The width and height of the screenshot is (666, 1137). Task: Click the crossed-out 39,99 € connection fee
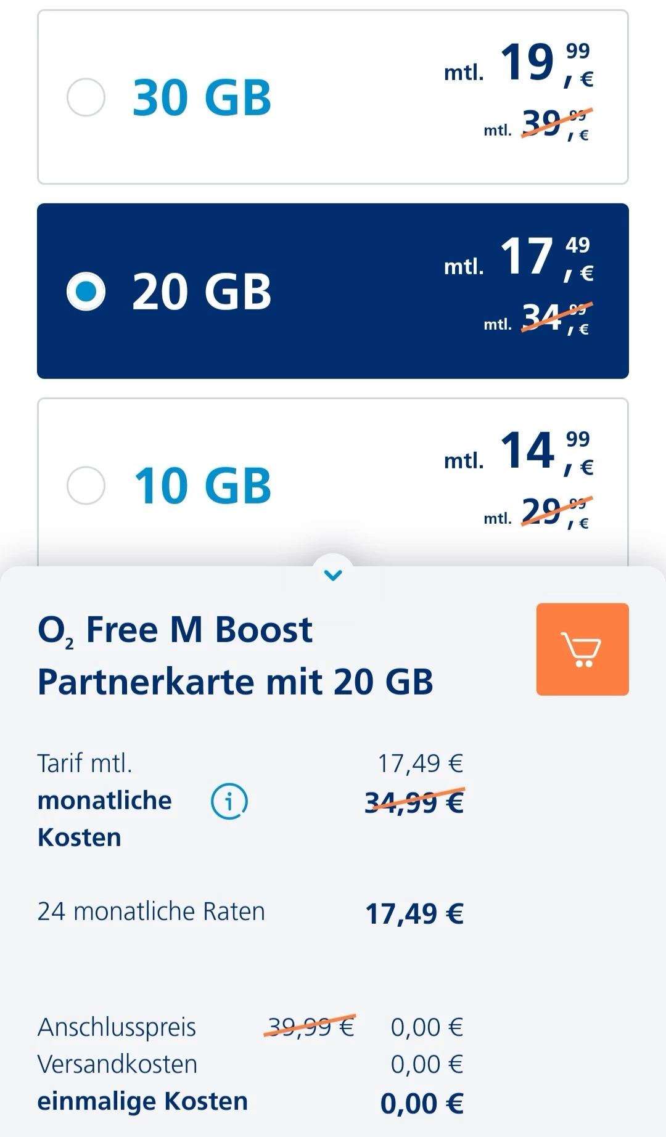coord(310,1027)
